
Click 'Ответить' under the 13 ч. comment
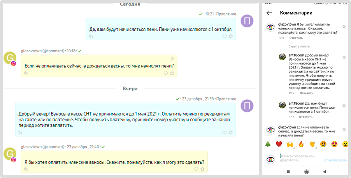coord(296,38)
